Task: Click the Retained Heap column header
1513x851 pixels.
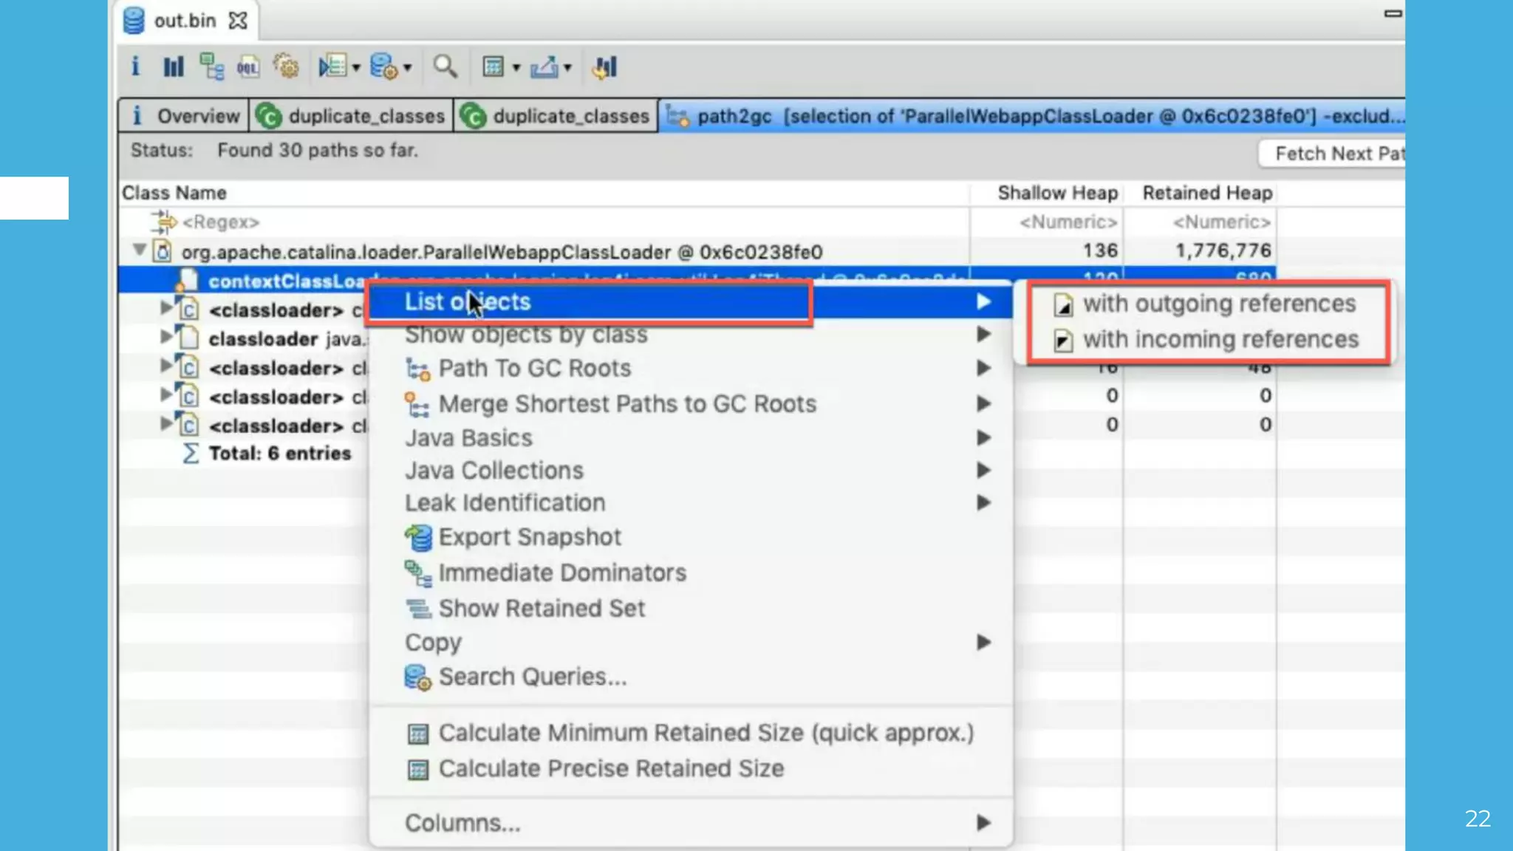Action: point(1206,193)
